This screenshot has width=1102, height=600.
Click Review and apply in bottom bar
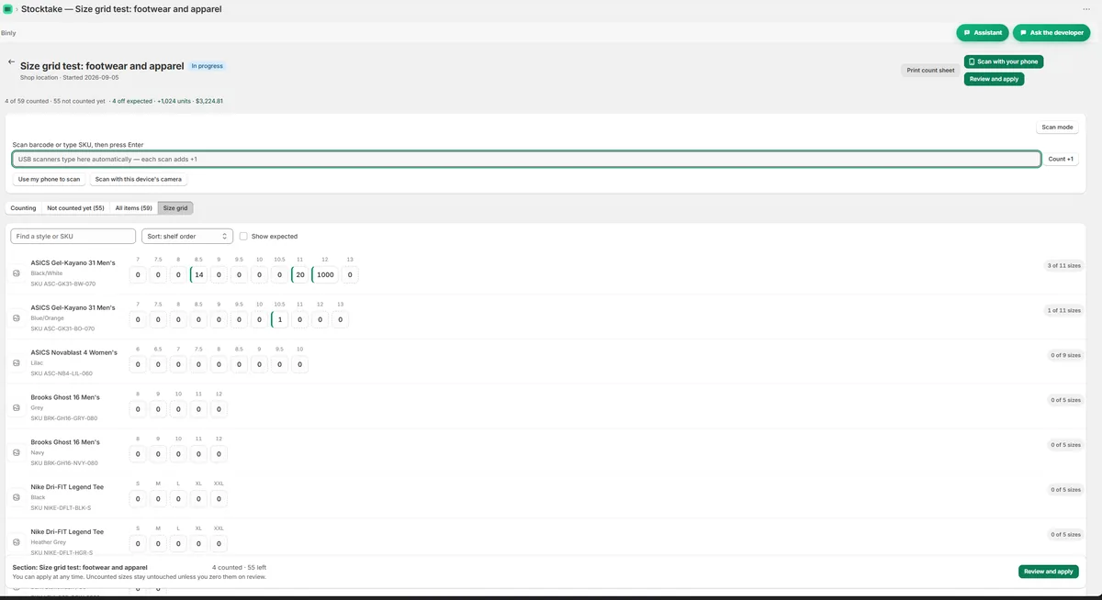tap(1049, 572)
